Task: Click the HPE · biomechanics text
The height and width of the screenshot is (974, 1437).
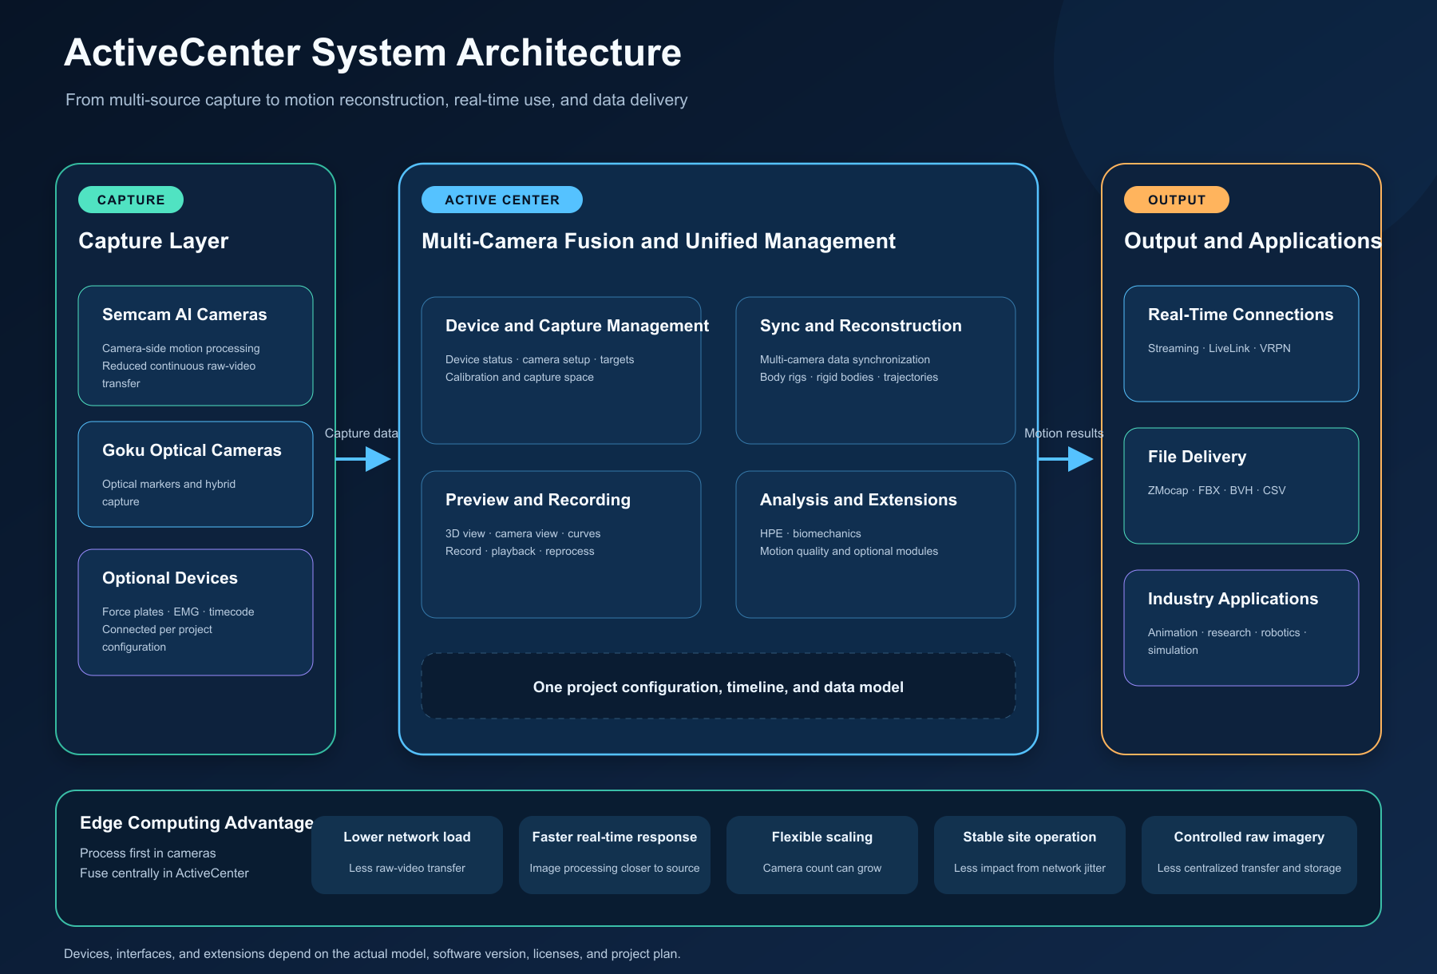Action: pyautogui.click(x=810, y=533)
